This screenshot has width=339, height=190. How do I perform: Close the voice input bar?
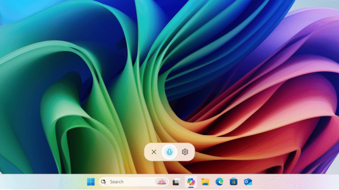pos(154,152)
